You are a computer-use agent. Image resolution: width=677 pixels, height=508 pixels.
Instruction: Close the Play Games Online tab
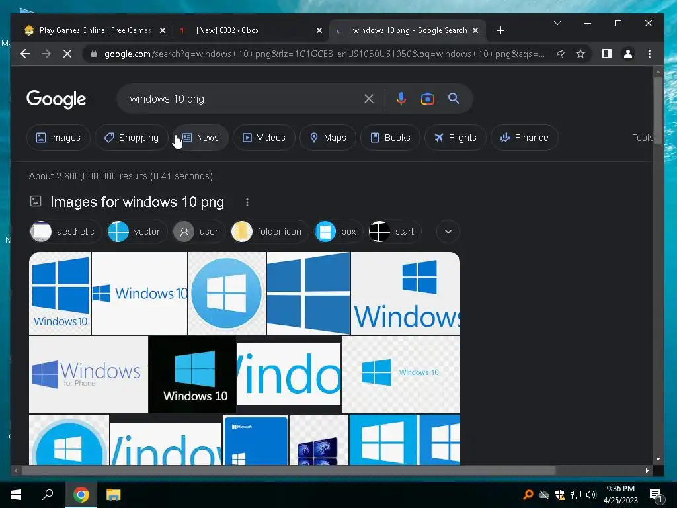[163, 30]
